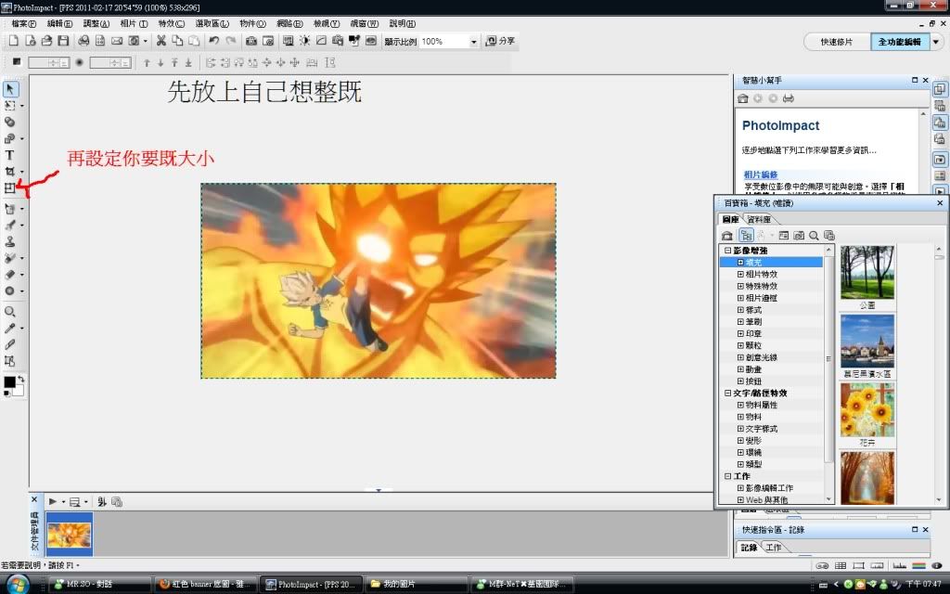Select the Eraser tool
This screenshot has width=950, height=594.
pyautogui.click(x=10, y=274)
